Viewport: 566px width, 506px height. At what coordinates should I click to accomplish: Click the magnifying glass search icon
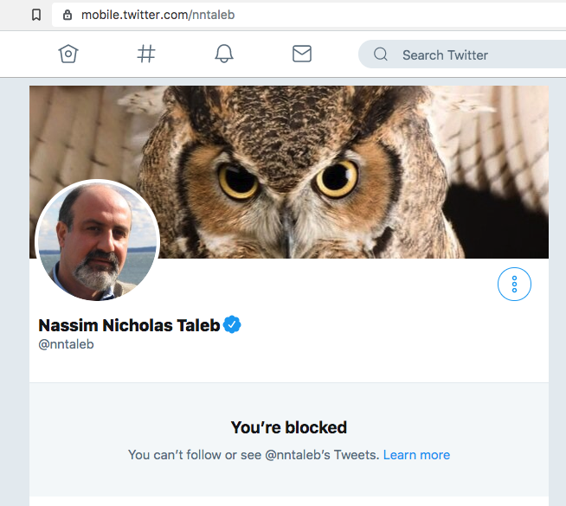coord(381,54)
